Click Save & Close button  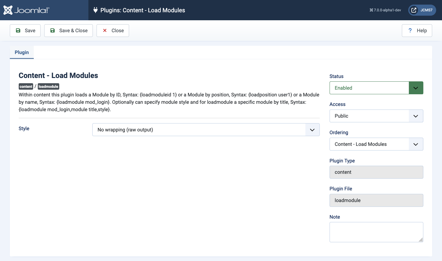click(68, 30)
